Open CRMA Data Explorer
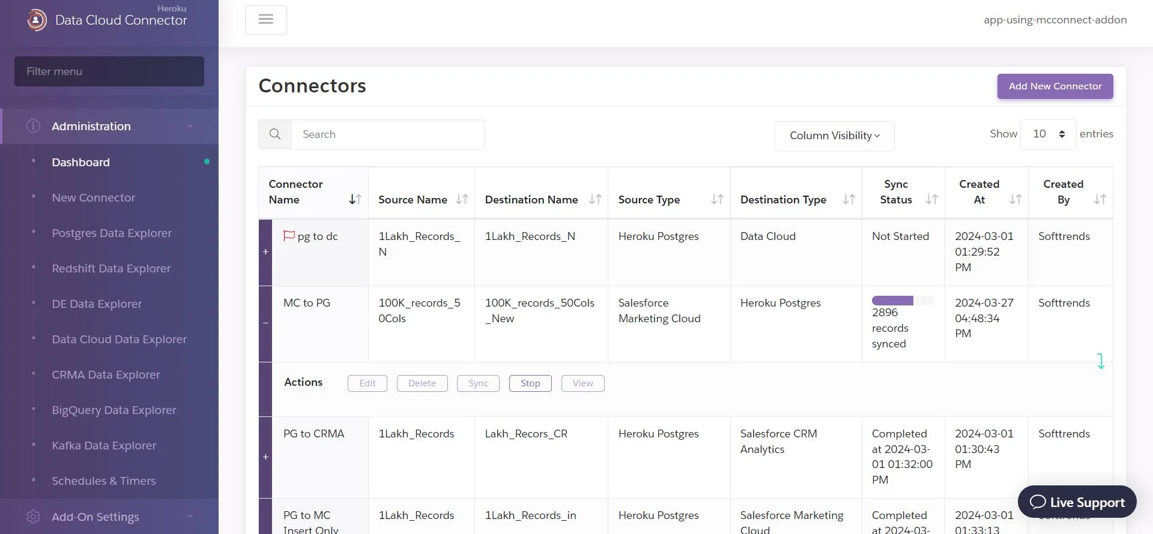 [106, 374]
